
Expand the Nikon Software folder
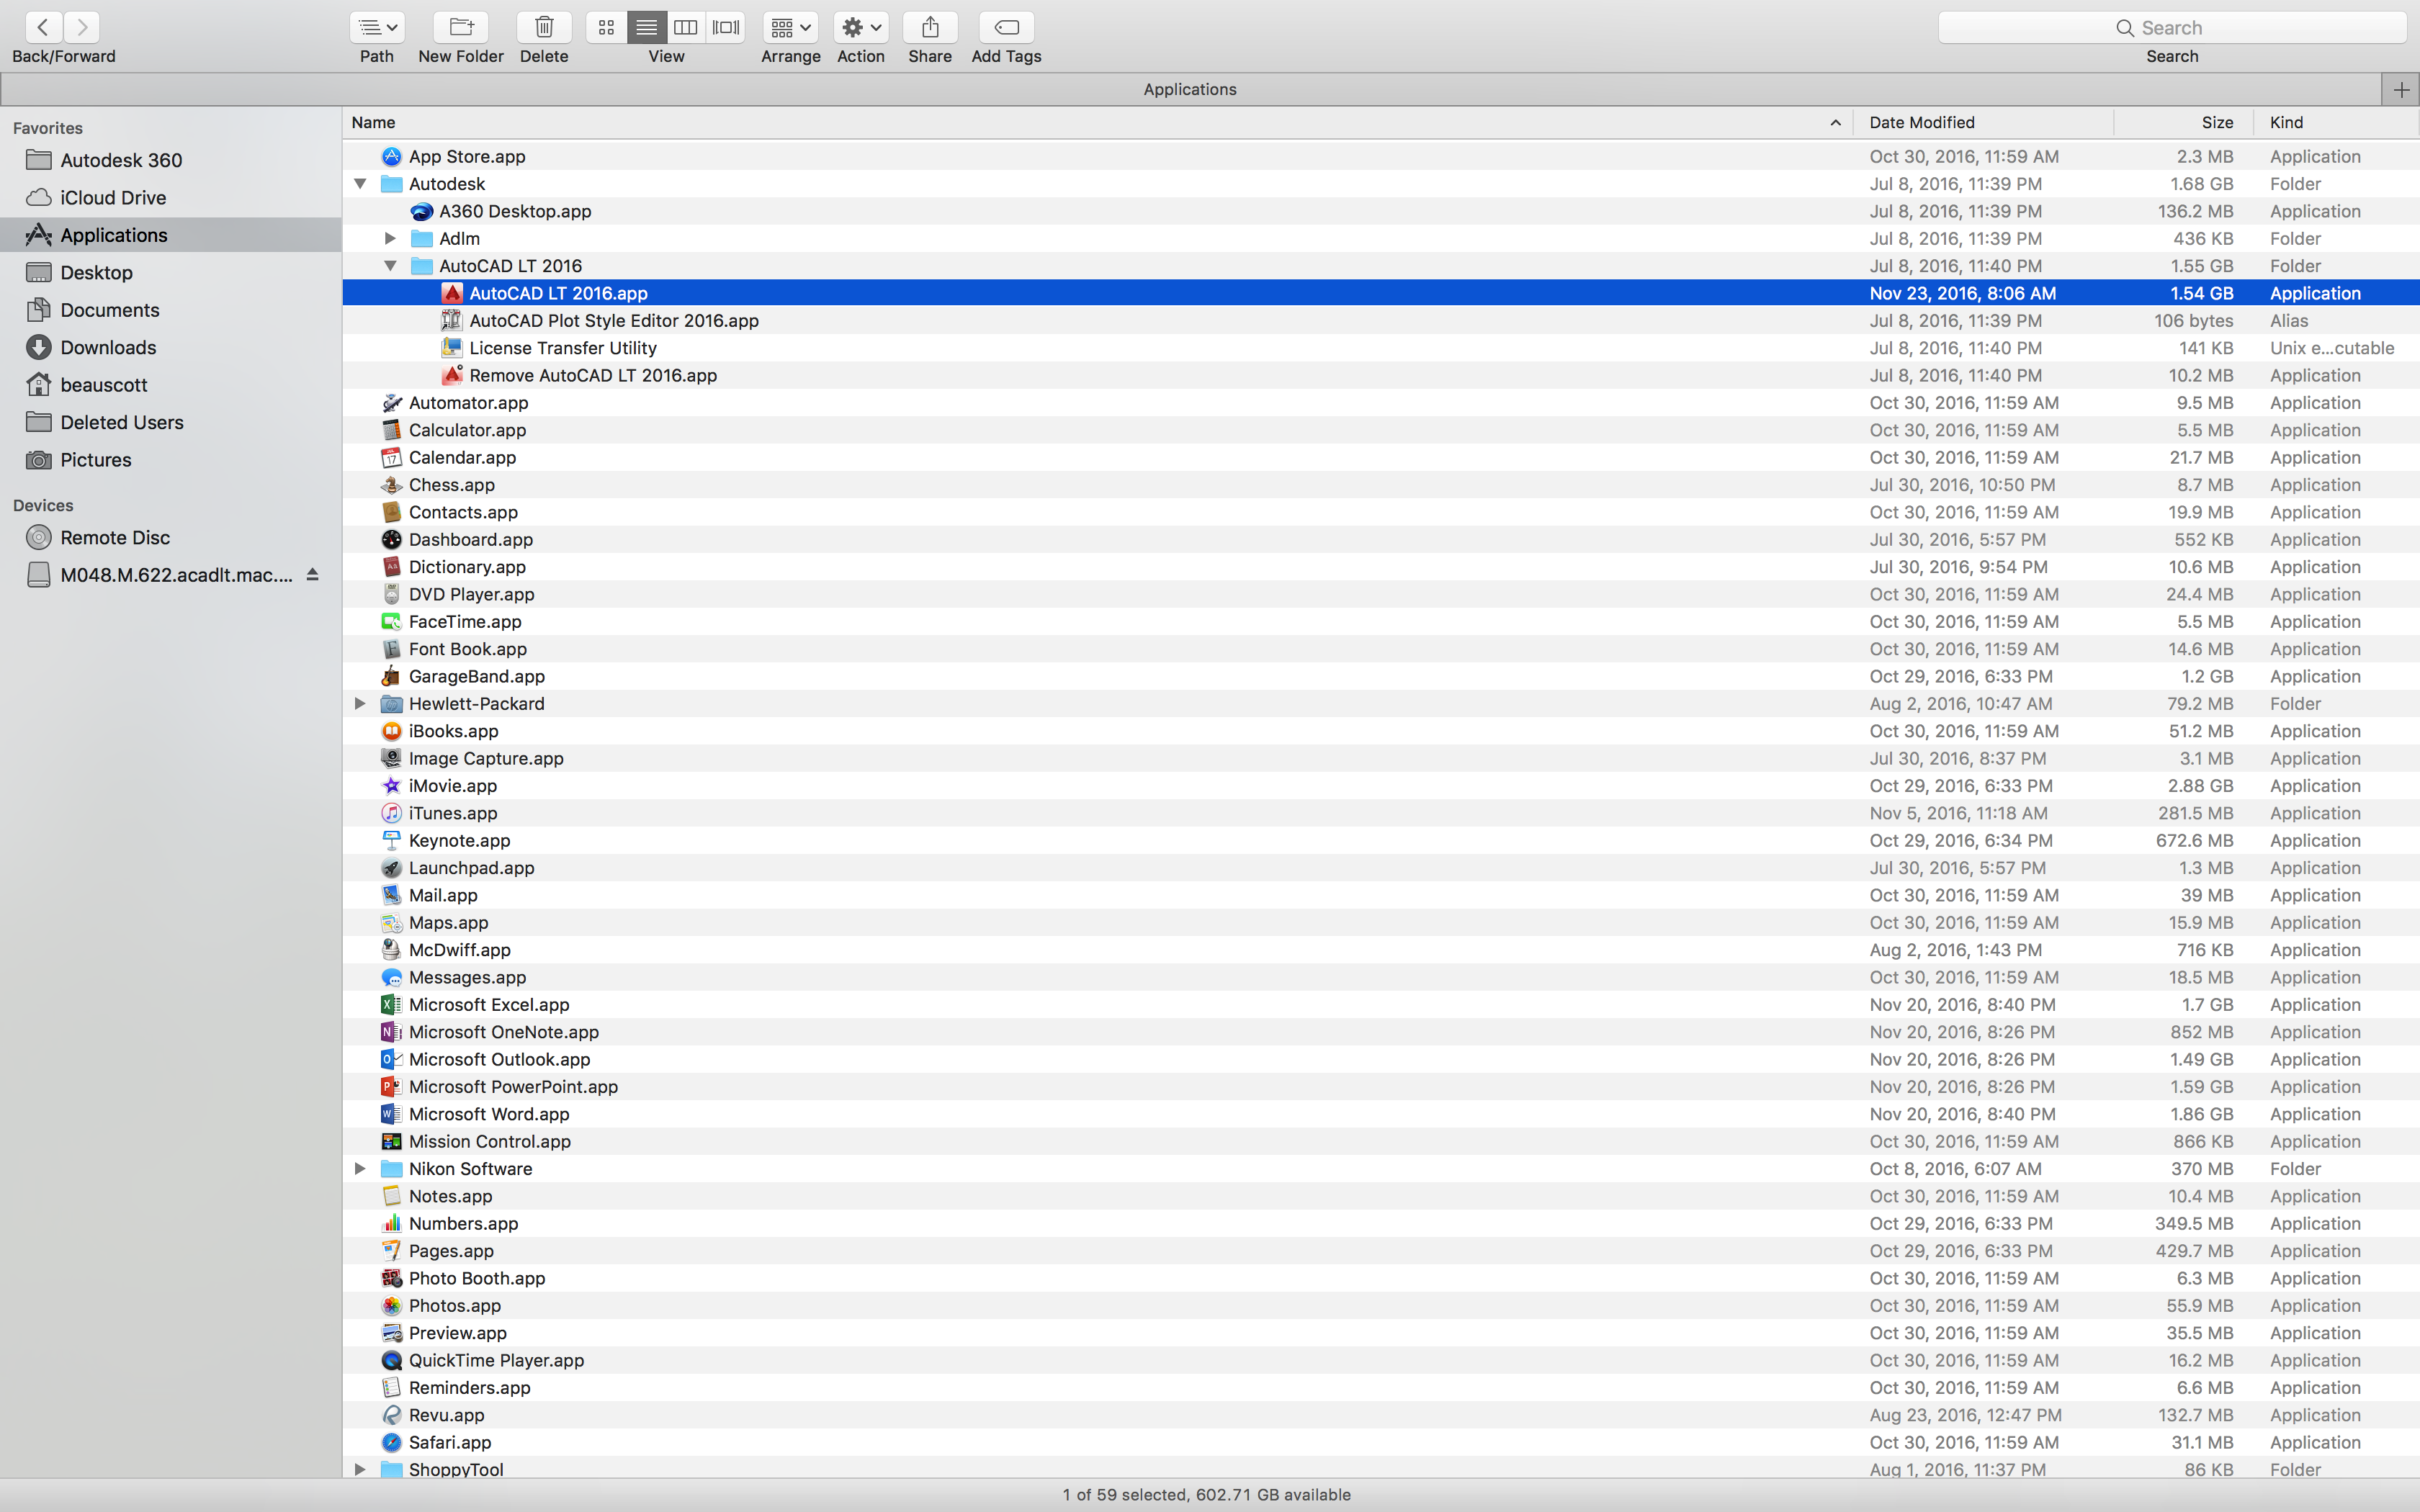[x=360, y=1168]
